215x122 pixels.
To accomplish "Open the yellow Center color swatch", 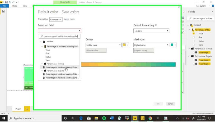I will (x=125, y=45).
